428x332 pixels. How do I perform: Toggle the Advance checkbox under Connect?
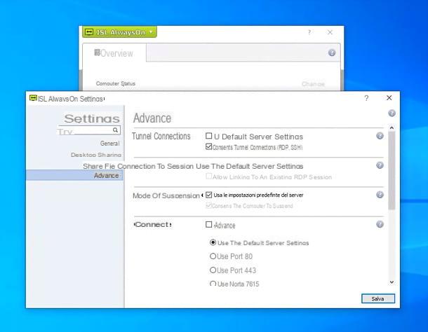209,224
